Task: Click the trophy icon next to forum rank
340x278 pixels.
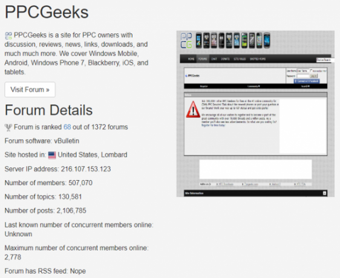Action: 8,128
